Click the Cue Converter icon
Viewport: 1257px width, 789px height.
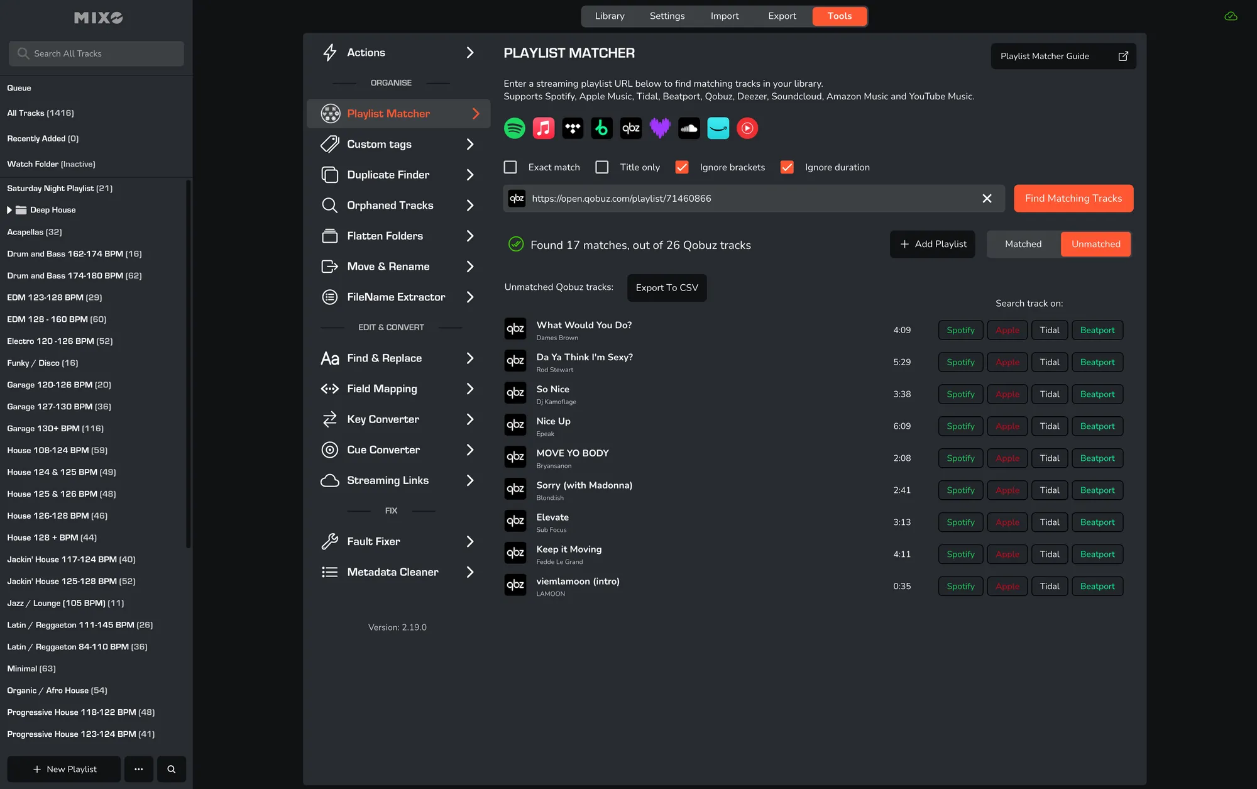(329, 450)
